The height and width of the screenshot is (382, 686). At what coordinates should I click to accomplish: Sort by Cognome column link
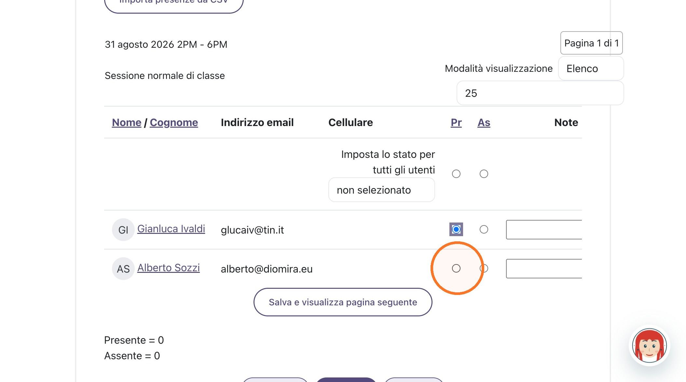click(x=174, y=122)
